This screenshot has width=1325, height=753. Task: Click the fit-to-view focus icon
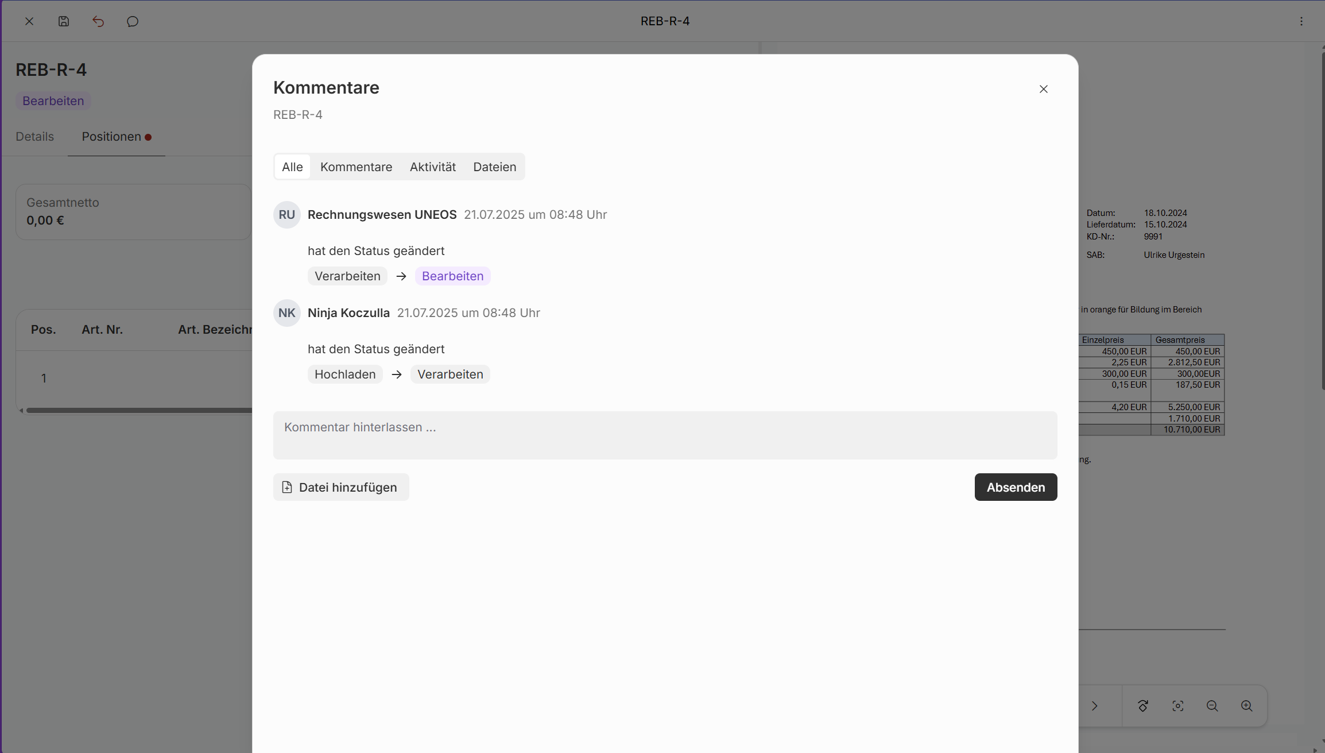click(1177, 706)
